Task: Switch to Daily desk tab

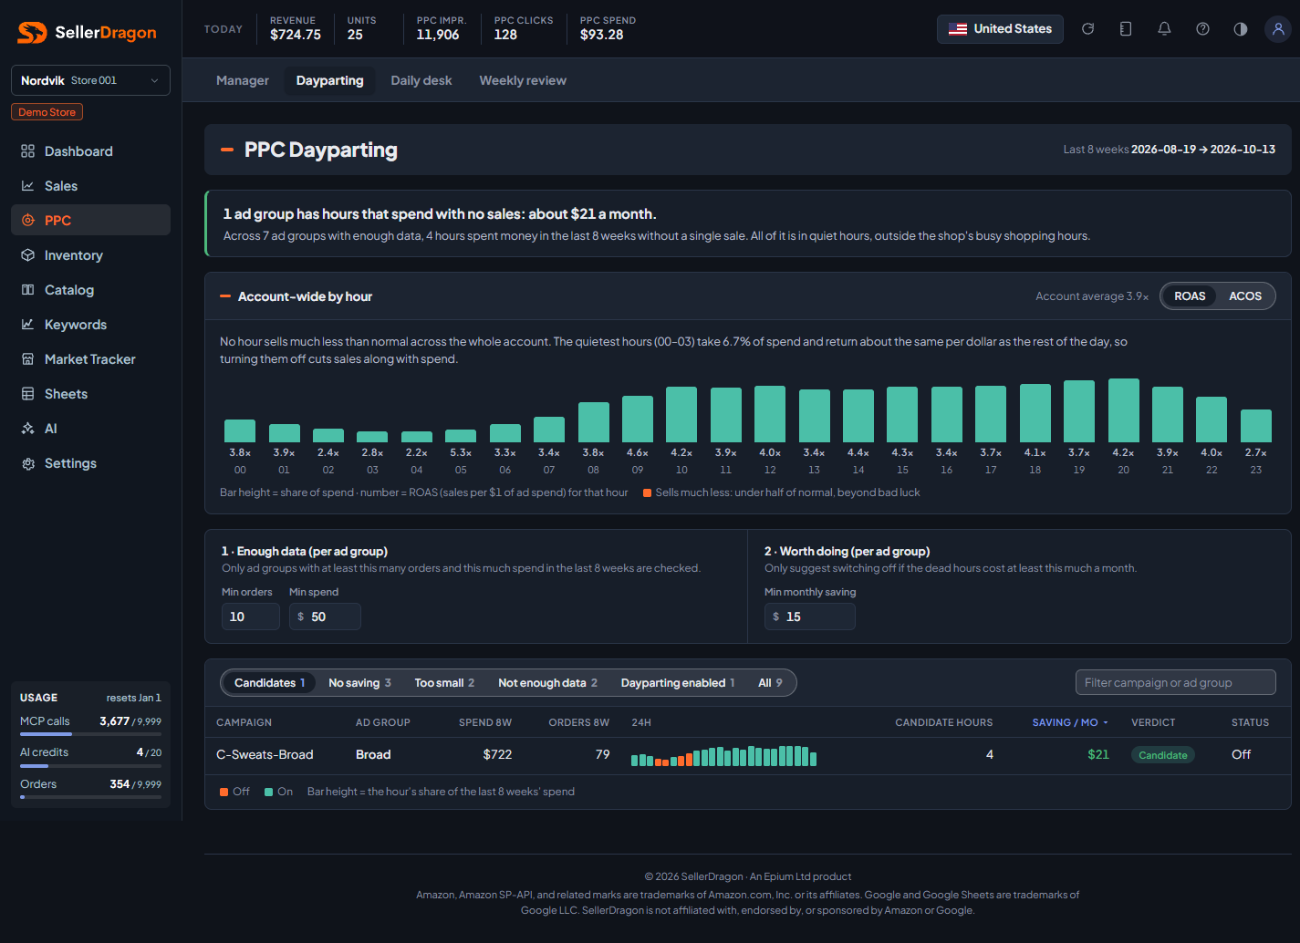Action: pyautogui.click(x=421, y=80)
